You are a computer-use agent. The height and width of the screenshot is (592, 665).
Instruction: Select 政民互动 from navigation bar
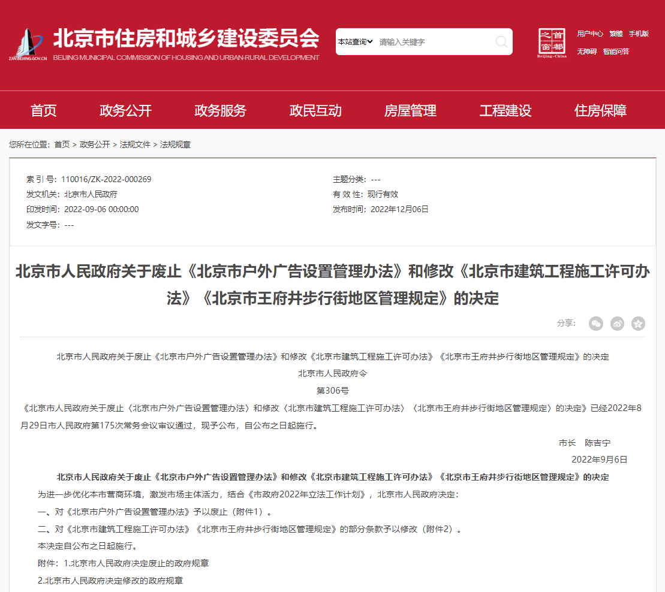click(x=315, y=110)
